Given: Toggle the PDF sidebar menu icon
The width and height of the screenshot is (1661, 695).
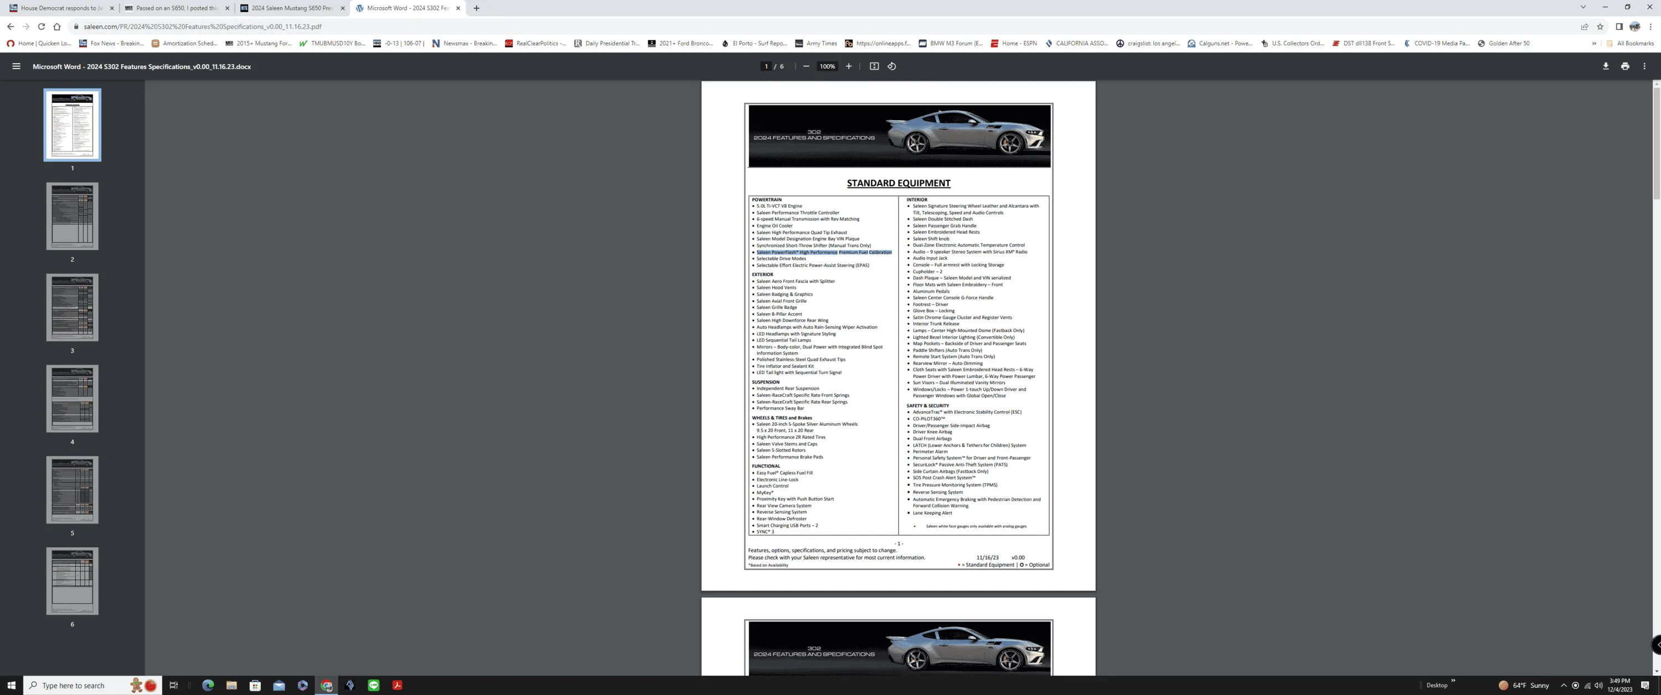Looking at the screenshot, I should (16, 66).
